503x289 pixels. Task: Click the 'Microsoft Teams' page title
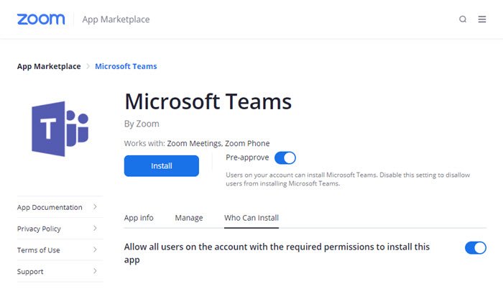pyautogui.click(x=208, y=101)
